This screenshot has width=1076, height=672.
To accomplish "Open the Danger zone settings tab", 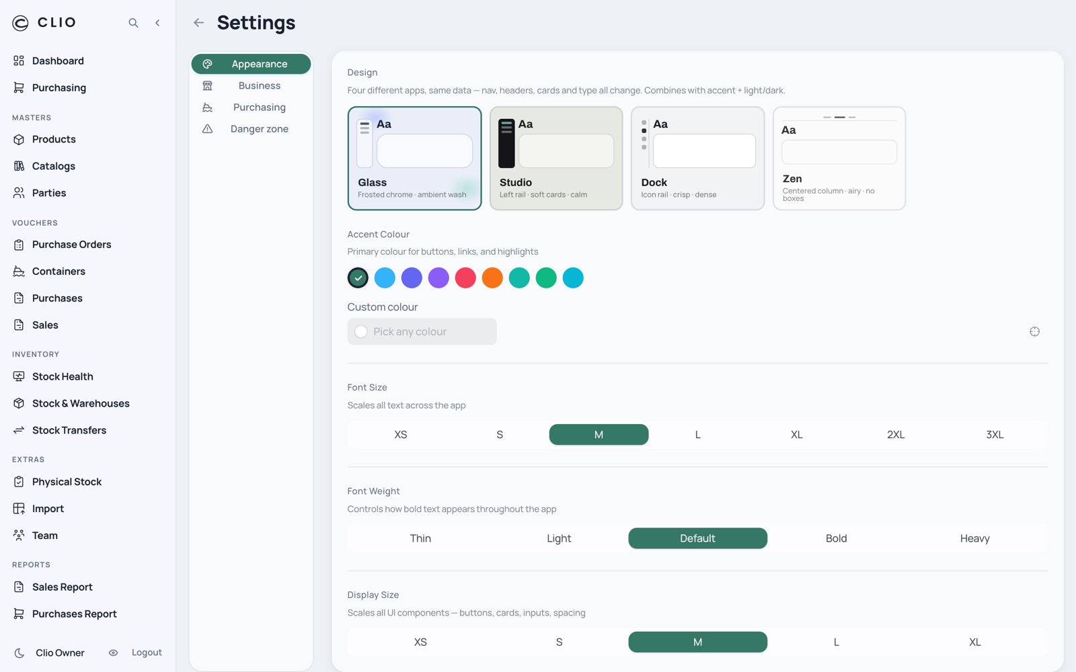I will click(251, 128).
